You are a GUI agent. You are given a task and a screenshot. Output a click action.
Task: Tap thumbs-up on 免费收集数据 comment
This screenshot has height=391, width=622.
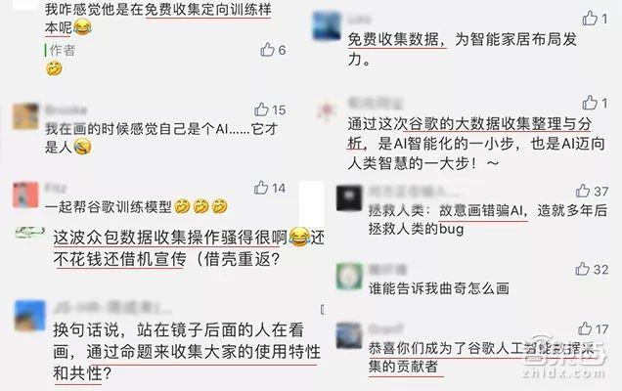[x=590, y=19]
